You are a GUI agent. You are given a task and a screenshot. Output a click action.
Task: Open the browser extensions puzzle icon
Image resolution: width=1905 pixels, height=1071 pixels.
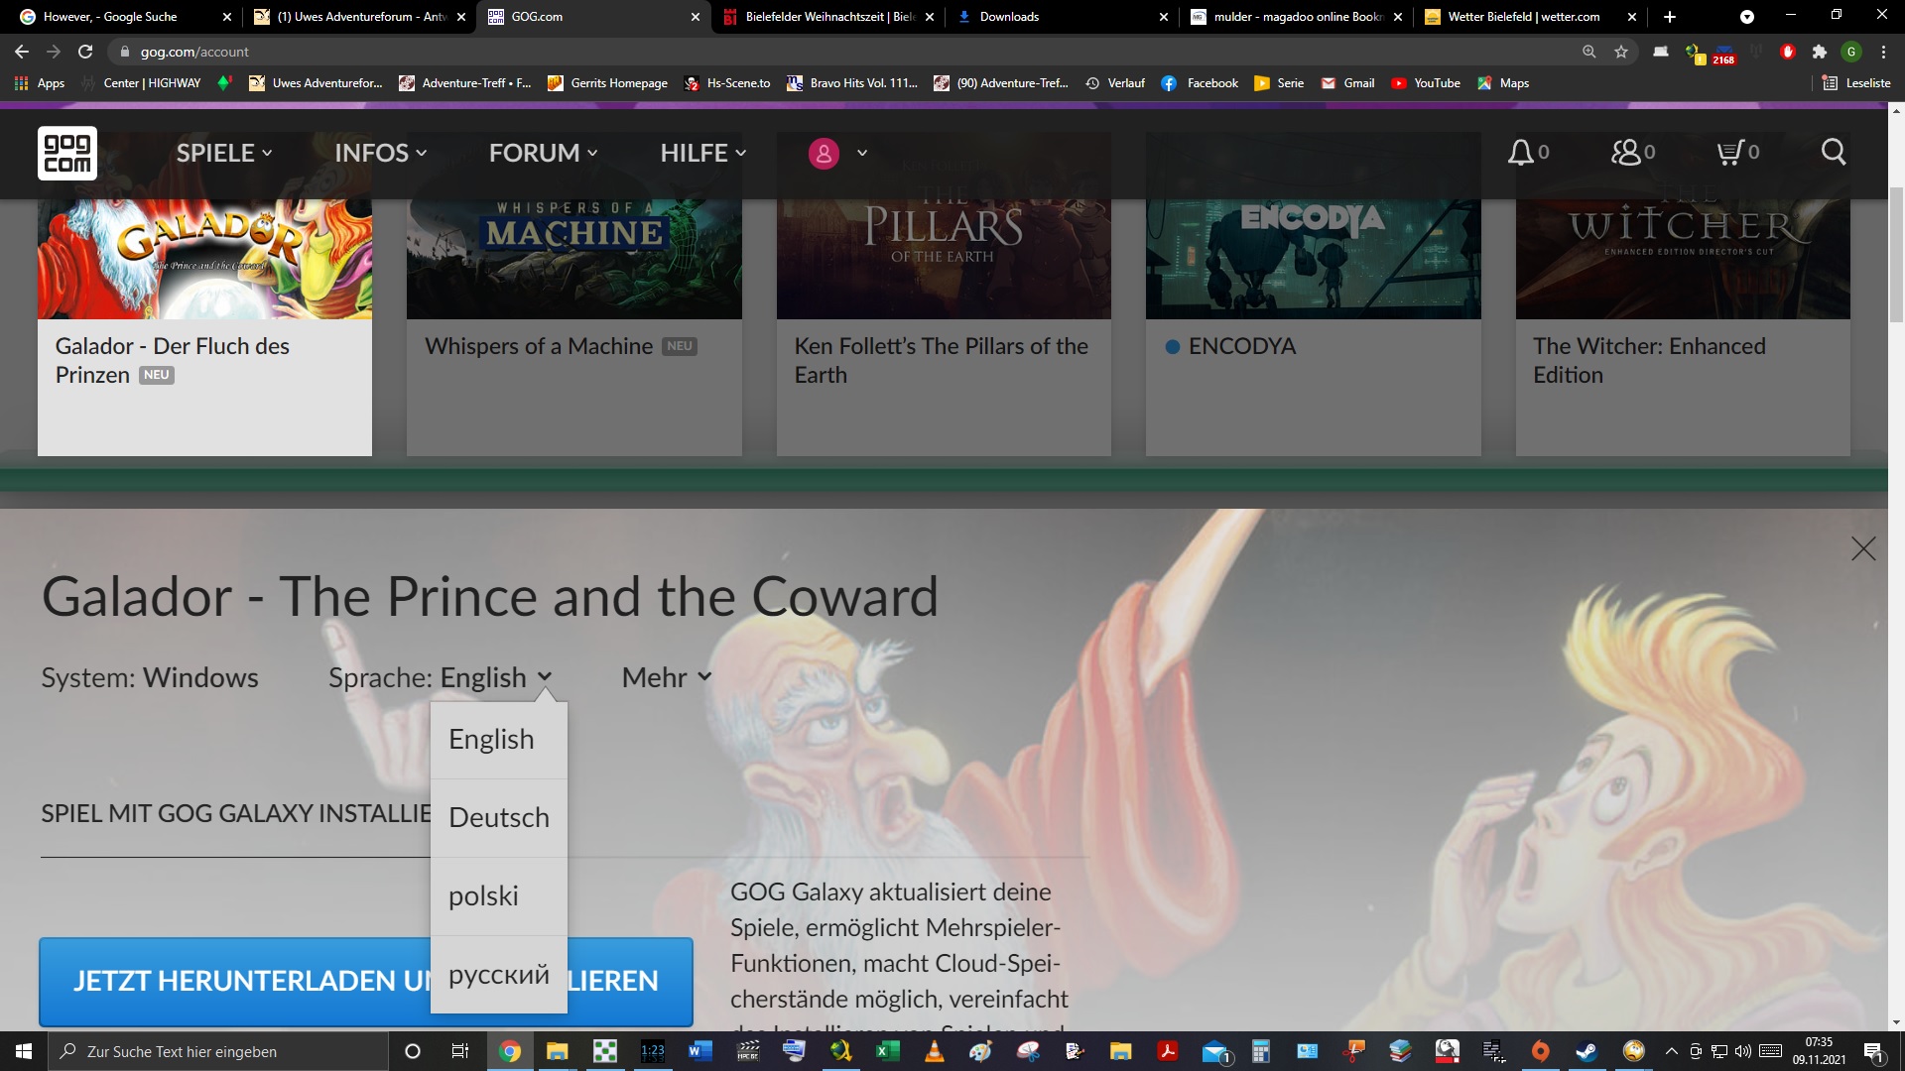tap(1820, 52)
